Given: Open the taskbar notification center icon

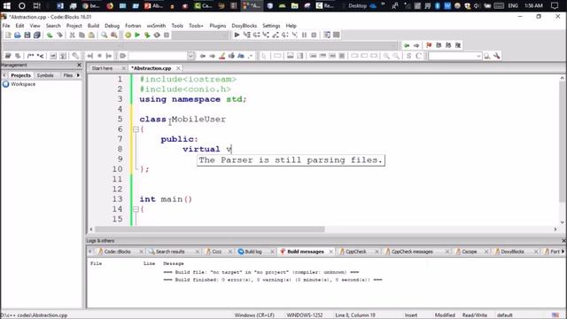Looking at the screenshot, I should (555, 6).
